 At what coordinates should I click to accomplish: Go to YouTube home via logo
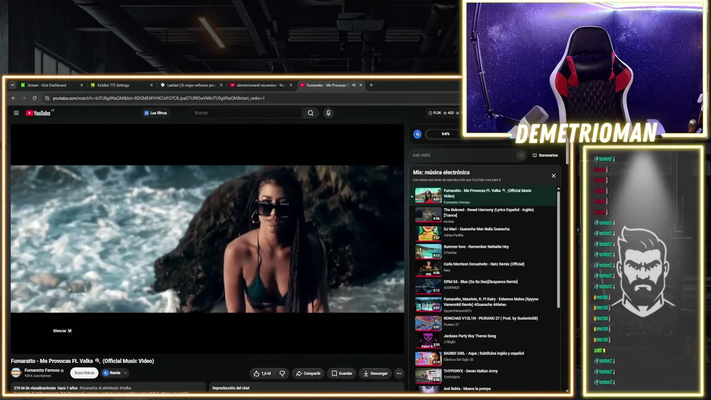pyautogui.click(x=38, y=113)
